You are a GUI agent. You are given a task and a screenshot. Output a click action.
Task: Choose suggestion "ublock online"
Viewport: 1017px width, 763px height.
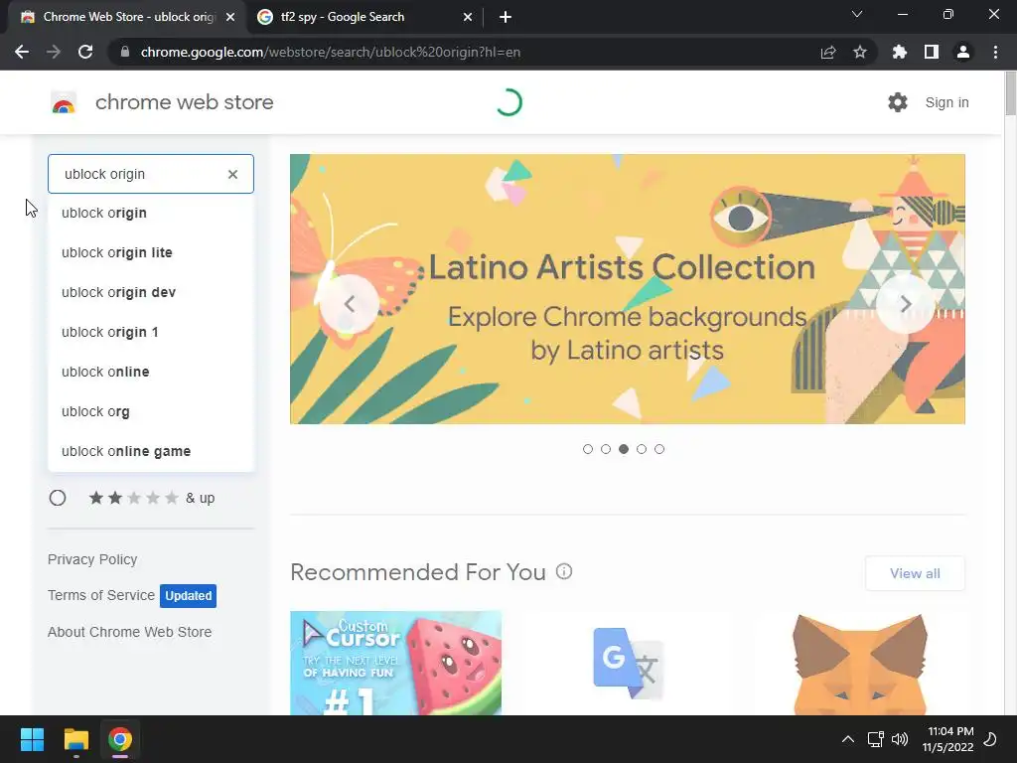pyautogui.click(x=151, y=372)
